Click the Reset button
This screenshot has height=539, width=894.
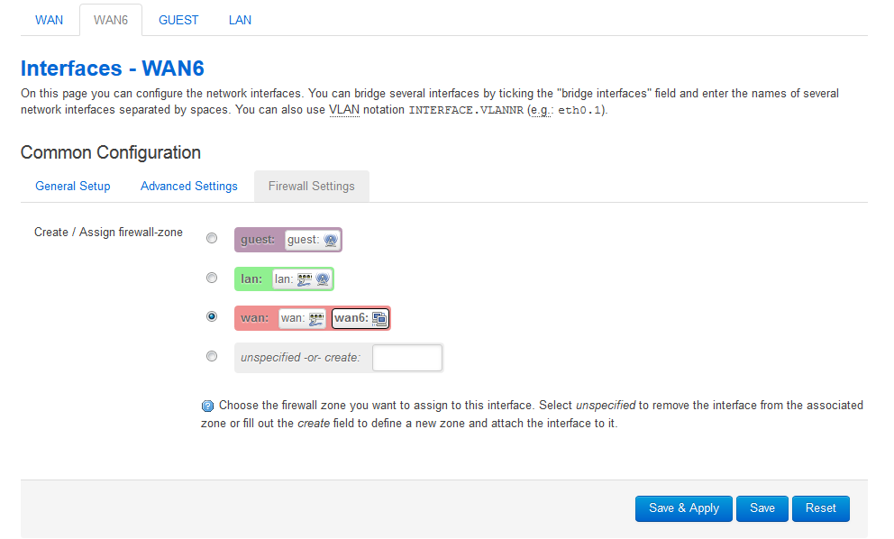point(820,508)
